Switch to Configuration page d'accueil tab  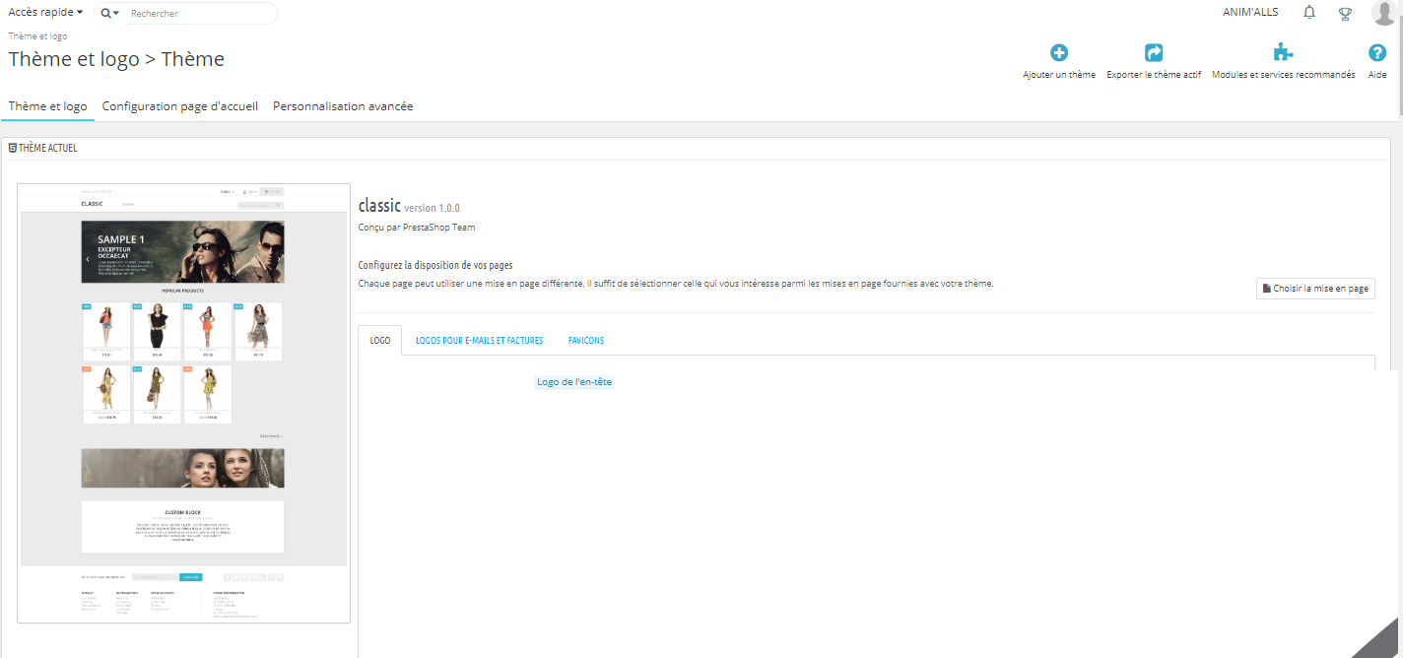[x=180, y=106]
